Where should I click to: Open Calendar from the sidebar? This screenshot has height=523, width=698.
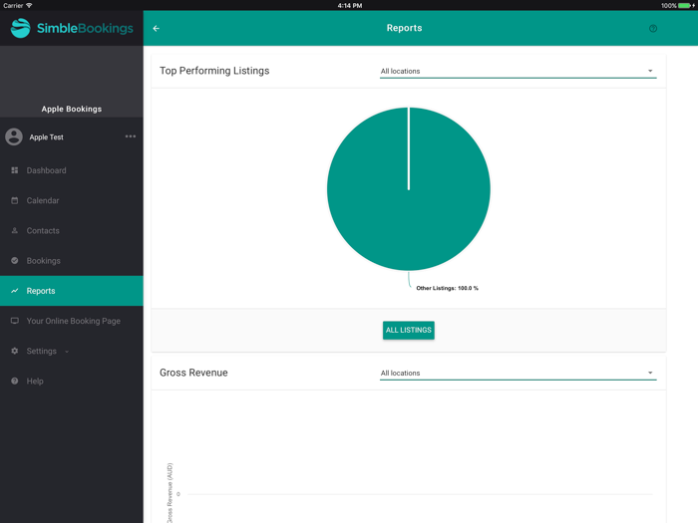(71, 200)
